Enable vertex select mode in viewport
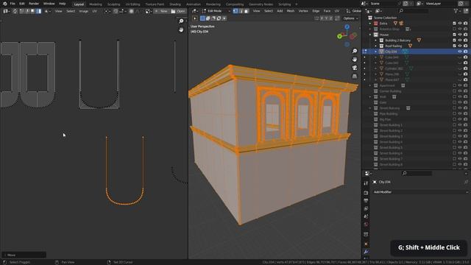Image resolution: width=471 pixels, height=265 pixels. pos(235,11)
